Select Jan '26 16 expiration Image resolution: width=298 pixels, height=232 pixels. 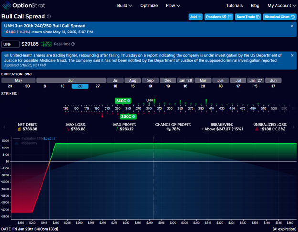[x=185, y=86]
